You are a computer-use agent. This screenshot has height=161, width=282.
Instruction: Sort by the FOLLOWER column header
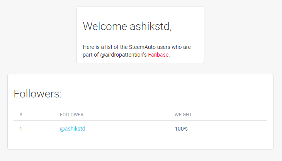(x=71, y=115)
